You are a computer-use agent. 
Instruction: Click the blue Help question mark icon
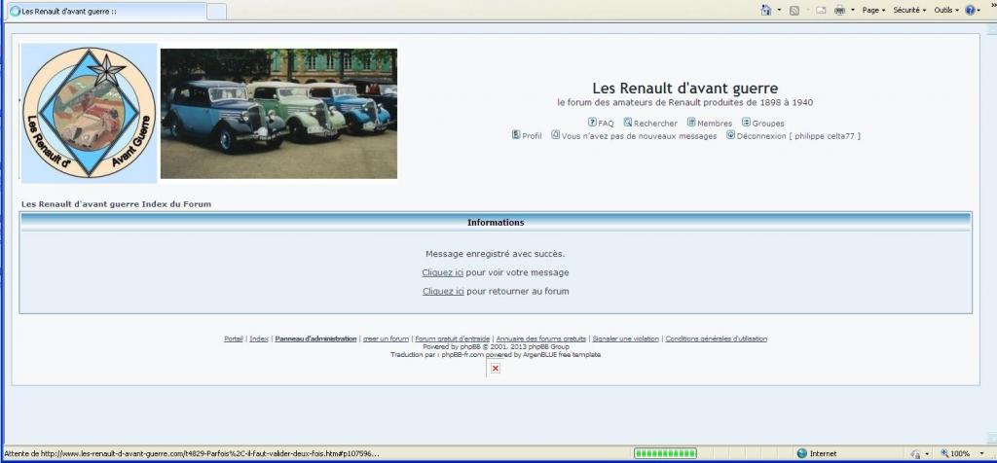point(971,10)
